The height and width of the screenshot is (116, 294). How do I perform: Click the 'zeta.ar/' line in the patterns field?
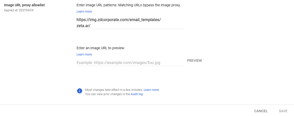coord(84,26)
